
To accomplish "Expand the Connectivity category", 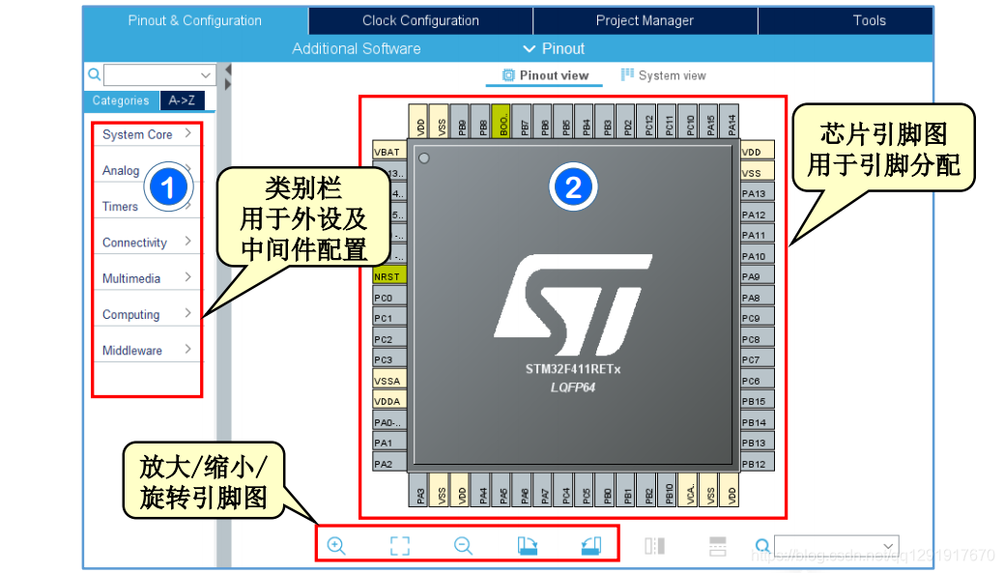I will tap(147, 242).
